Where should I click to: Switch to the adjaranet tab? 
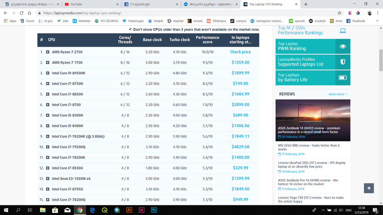pyautogui.click(x=210, y=4)
